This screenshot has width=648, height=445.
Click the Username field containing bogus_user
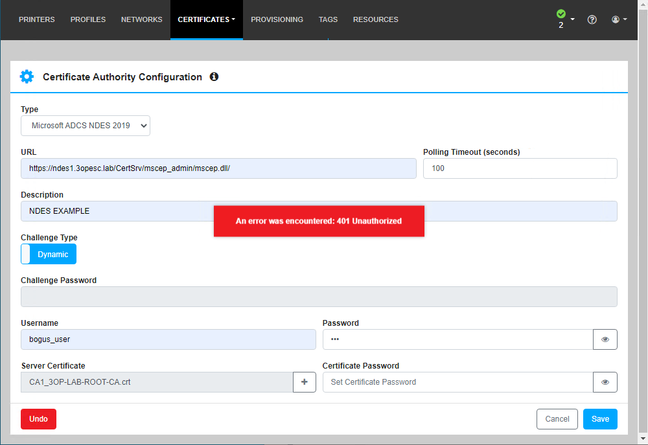pos(168,339)
